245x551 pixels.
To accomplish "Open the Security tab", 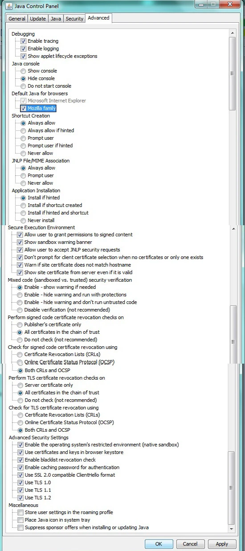I will tap(74, 19).
